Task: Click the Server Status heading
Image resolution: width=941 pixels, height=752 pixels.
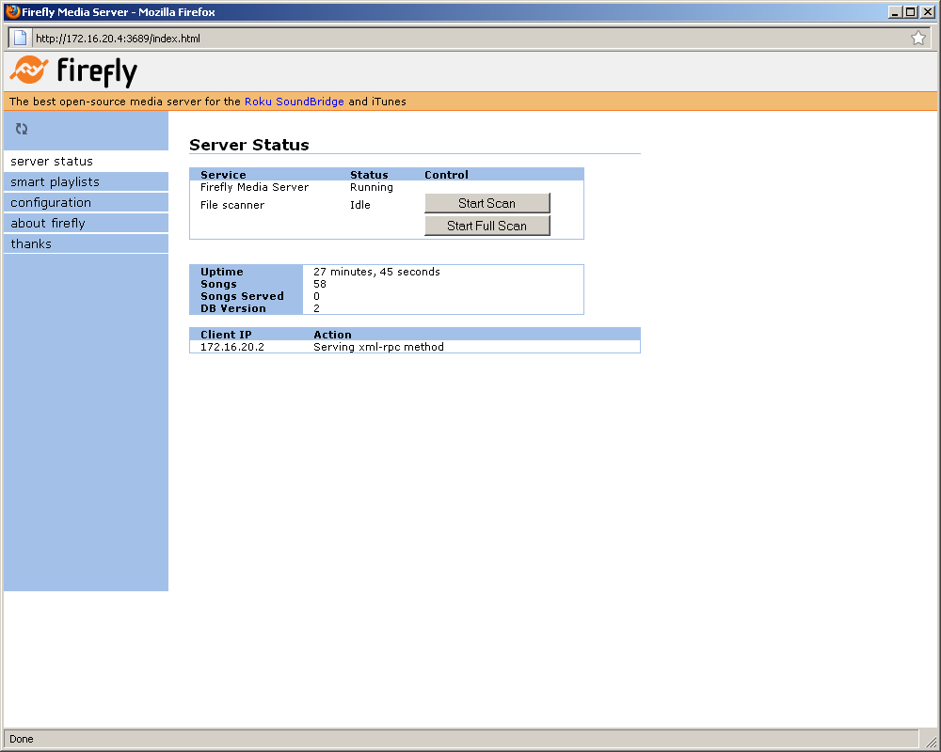Action: [249, 145]
